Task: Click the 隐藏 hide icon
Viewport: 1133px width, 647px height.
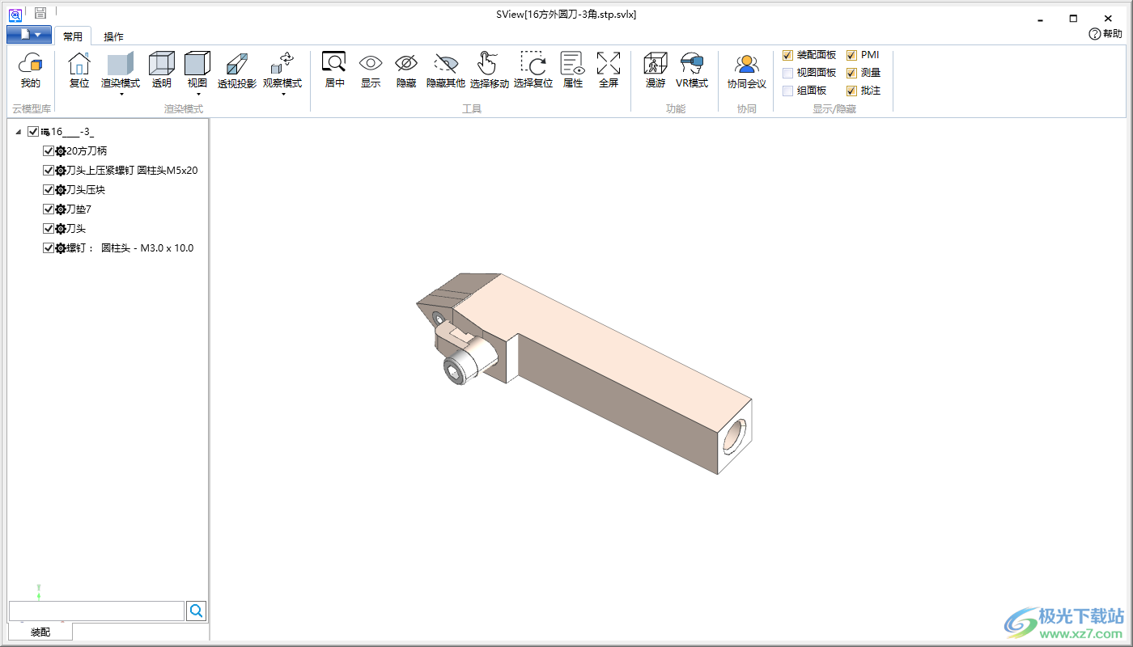Action: pyautogui.click(x=406, y=64)
